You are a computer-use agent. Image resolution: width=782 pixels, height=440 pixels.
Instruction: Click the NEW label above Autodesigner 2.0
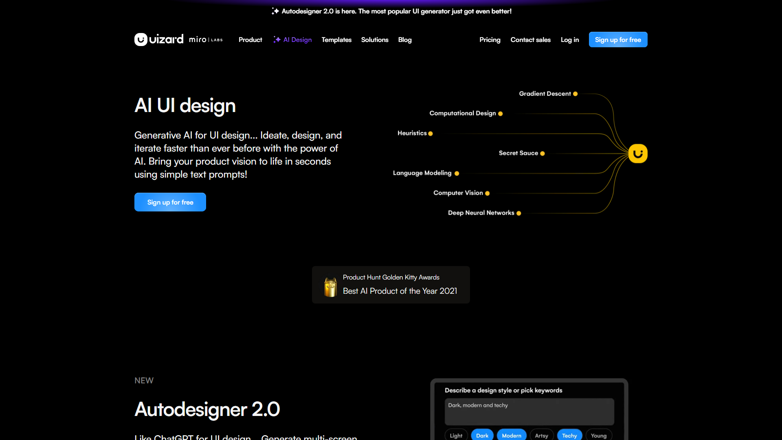pos(144,381)
